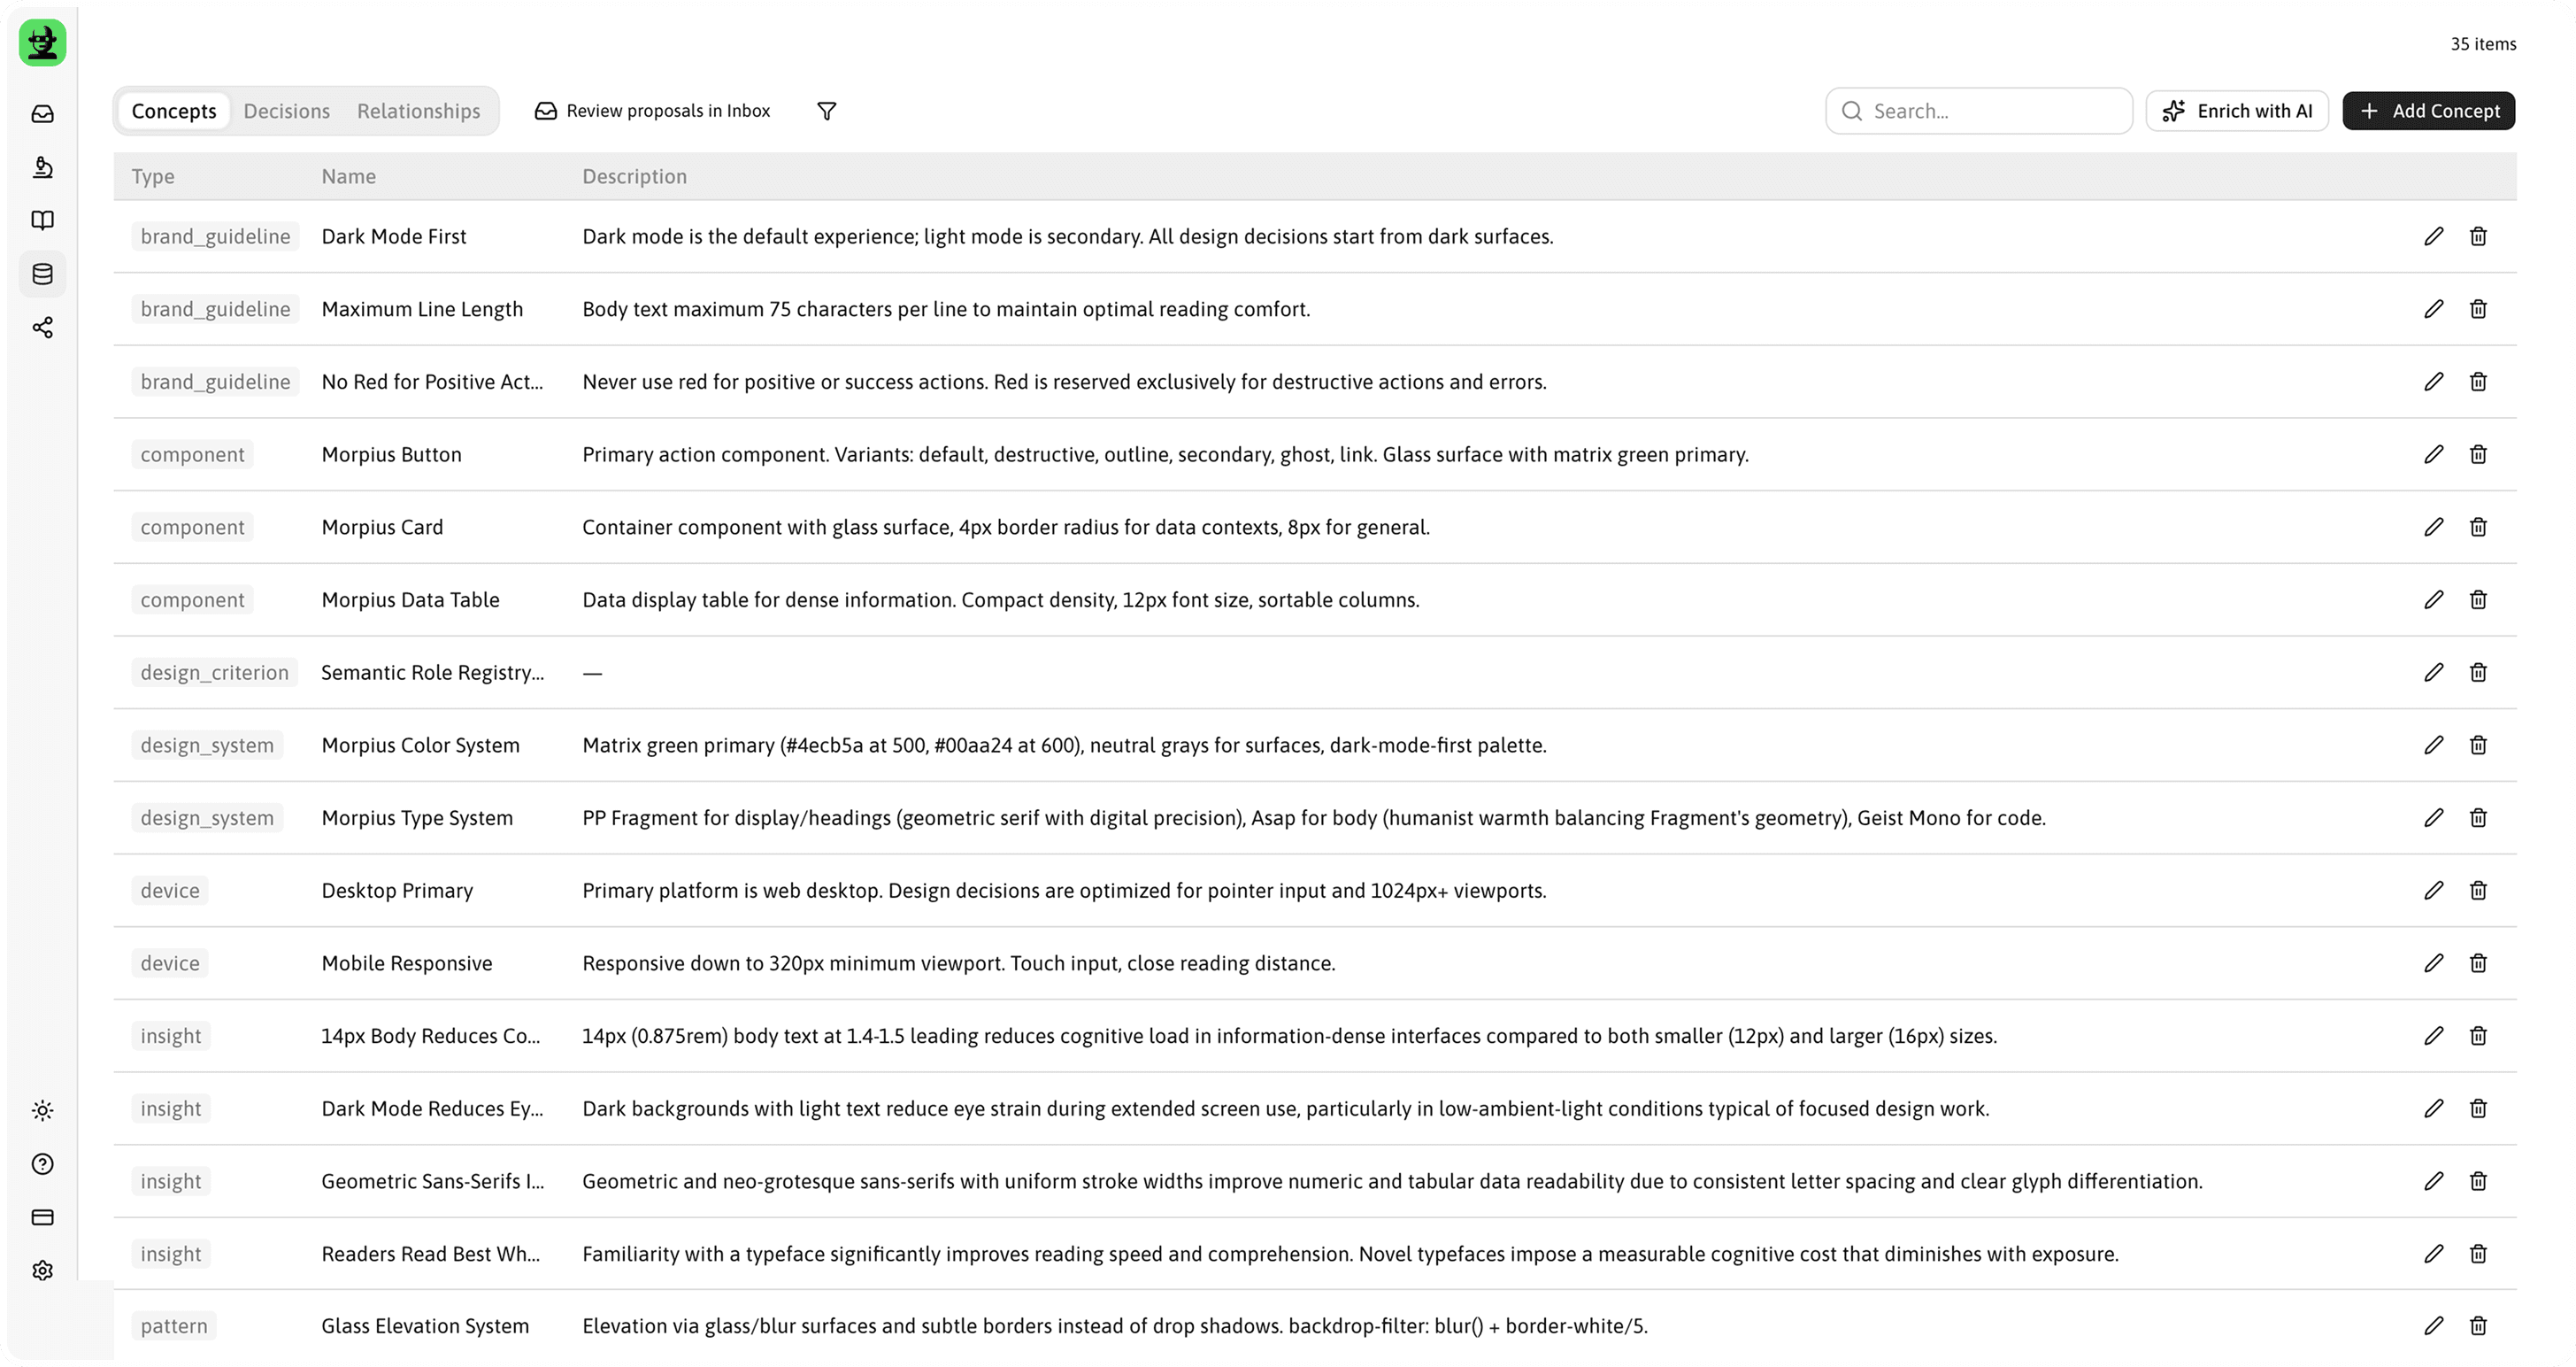Delete the Morpius Card concept
Image resolution: width=2576 pixels, height=1367 pixels.
click(2478, 528)
